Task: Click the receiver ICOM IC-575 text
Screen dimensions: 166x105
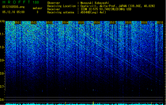Action: 106,9
